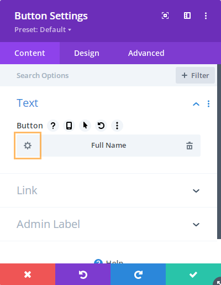
Task: Snap settings modal to sidebar
Action: (187, 15)
